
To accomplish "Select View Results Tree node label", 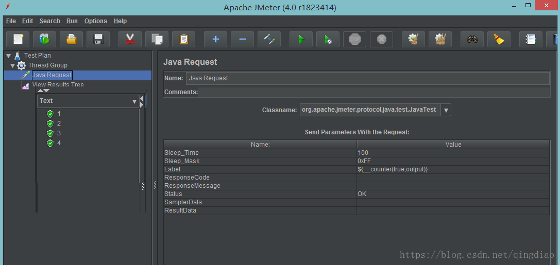I will [58, 85].
